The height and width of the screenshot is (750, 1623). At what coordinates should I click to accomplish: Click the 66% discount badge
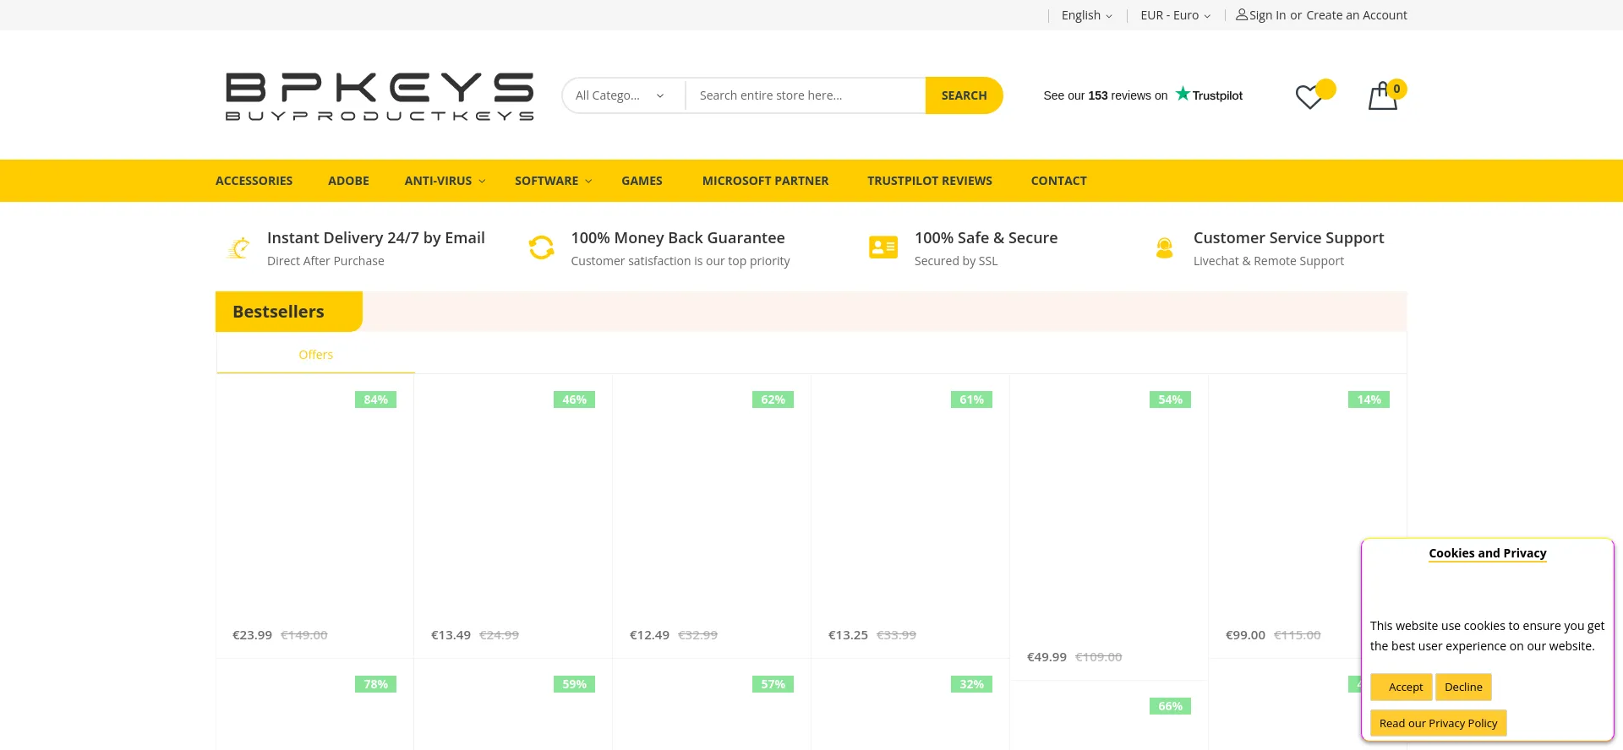(1170, 706)
